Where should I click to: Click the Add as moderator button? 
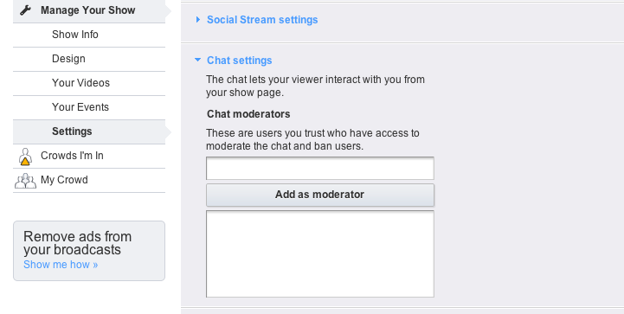tap(320, 195)
